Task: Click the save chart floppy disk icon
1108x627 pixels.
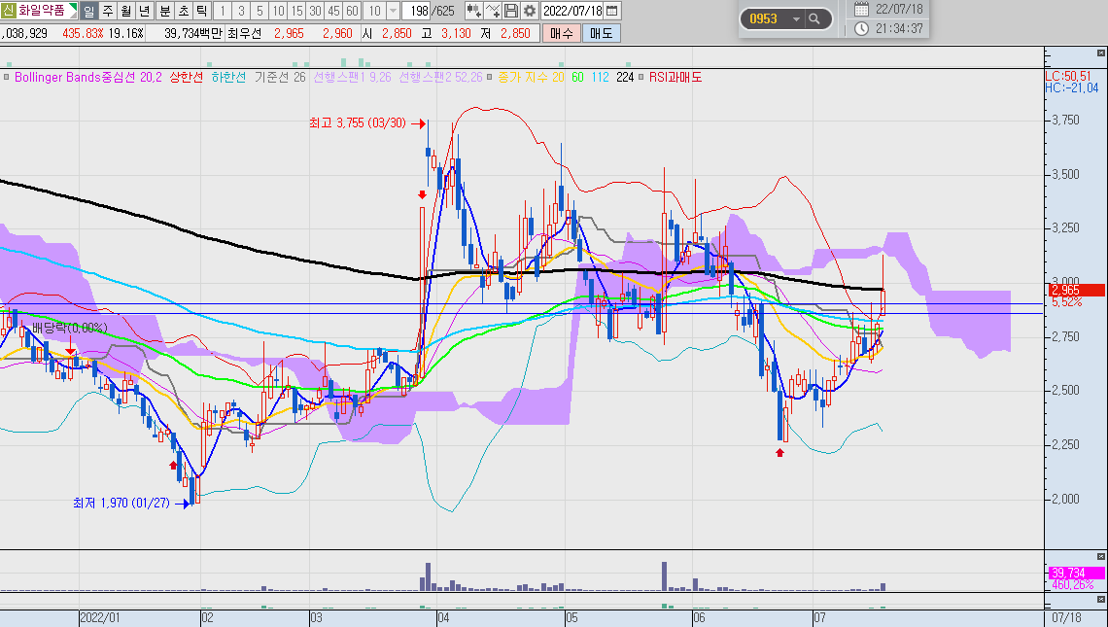Action: pos(511,11)
